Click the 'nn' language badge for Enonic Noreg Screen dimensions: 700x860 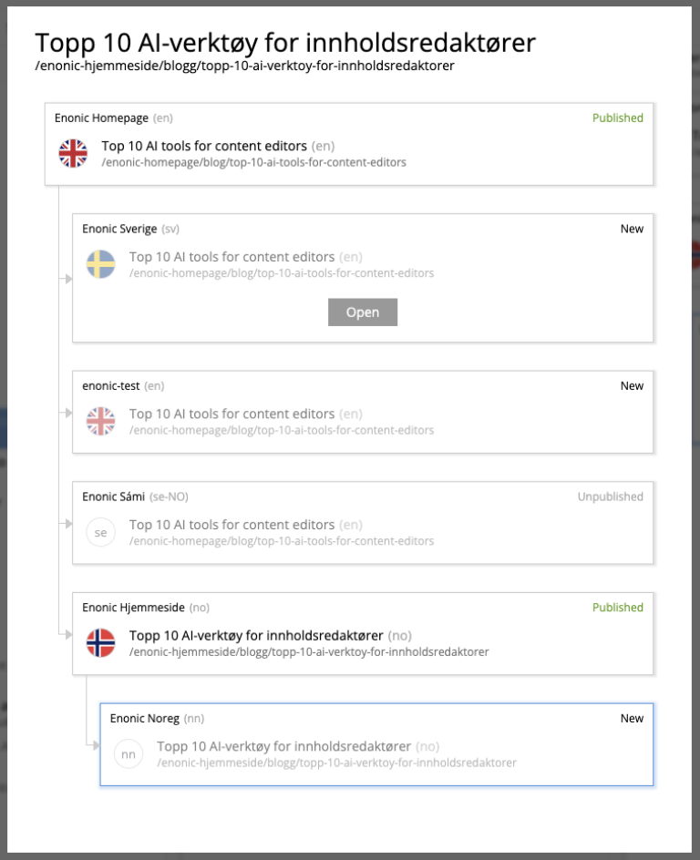[x=129, y=753]
